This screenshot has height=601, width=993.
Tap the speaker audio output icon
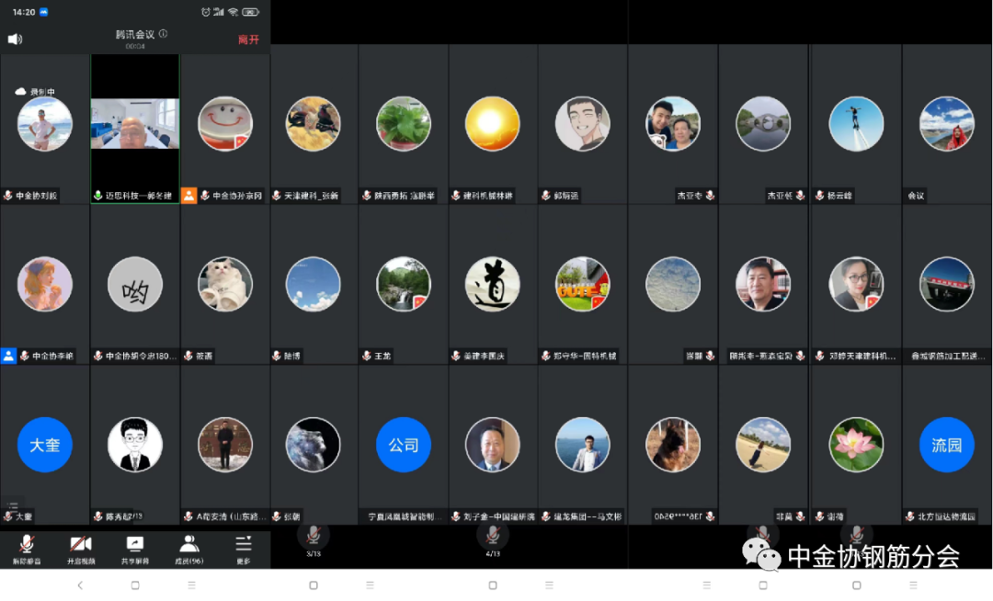[16, 40]
